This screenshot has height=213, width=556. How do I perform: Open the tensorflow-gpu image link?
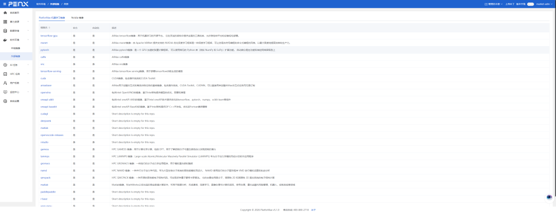[x=49, y=36]
